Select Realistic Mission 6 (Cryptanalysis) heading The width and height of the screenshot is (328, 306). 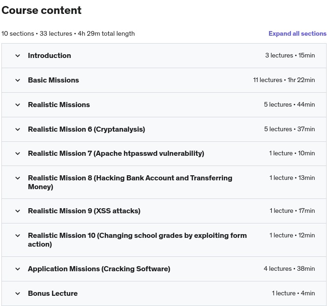click(86, 129)
